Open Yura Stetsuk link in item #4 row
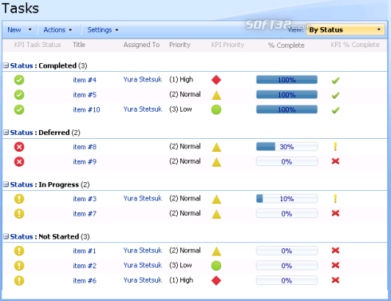The height and width of the screenshot is (301, 391). pos(143,79)
